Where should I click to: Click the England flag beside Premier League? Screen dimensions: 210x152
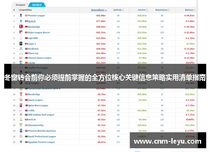[26, 16]
